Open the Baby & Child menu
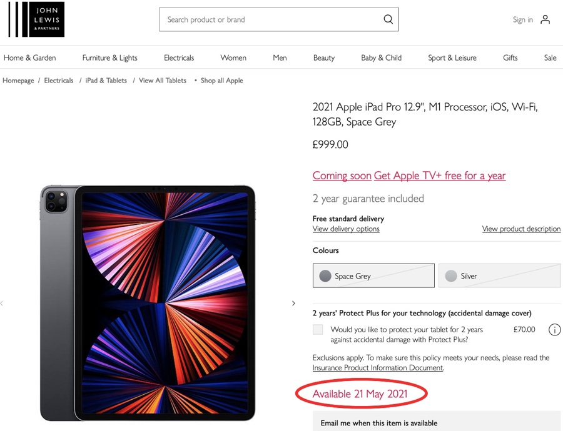The width and height of the screenshot is (563, 431). point(381,57)
